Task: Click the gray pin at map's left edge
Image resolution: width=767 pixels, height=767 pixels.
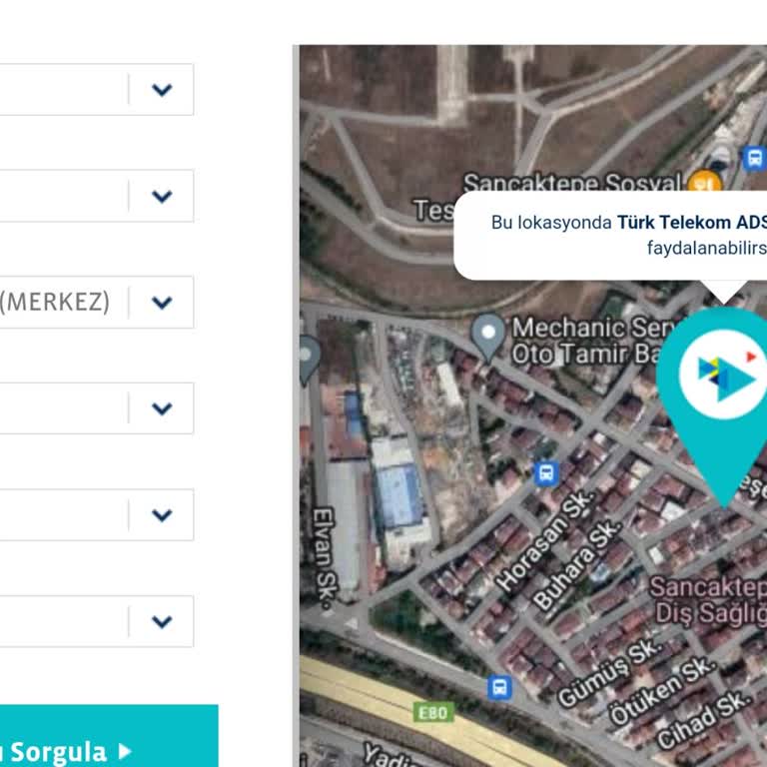Action: click(310, 361)
